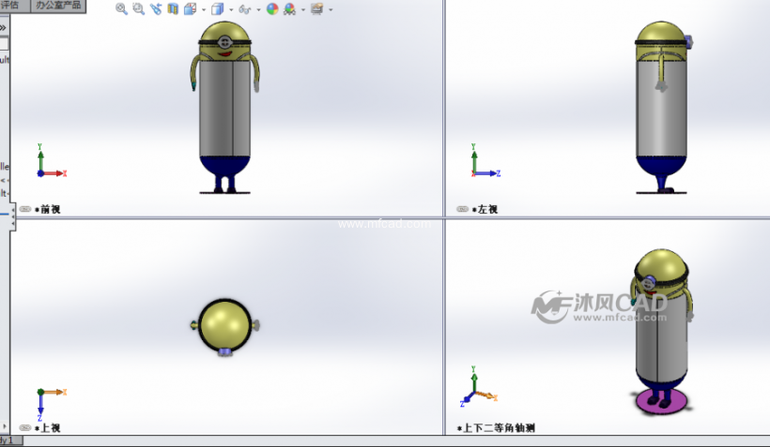The image size is (770, 447).
Task: Click the panel collapse arrows on left splitter
Action: [13, 216]
